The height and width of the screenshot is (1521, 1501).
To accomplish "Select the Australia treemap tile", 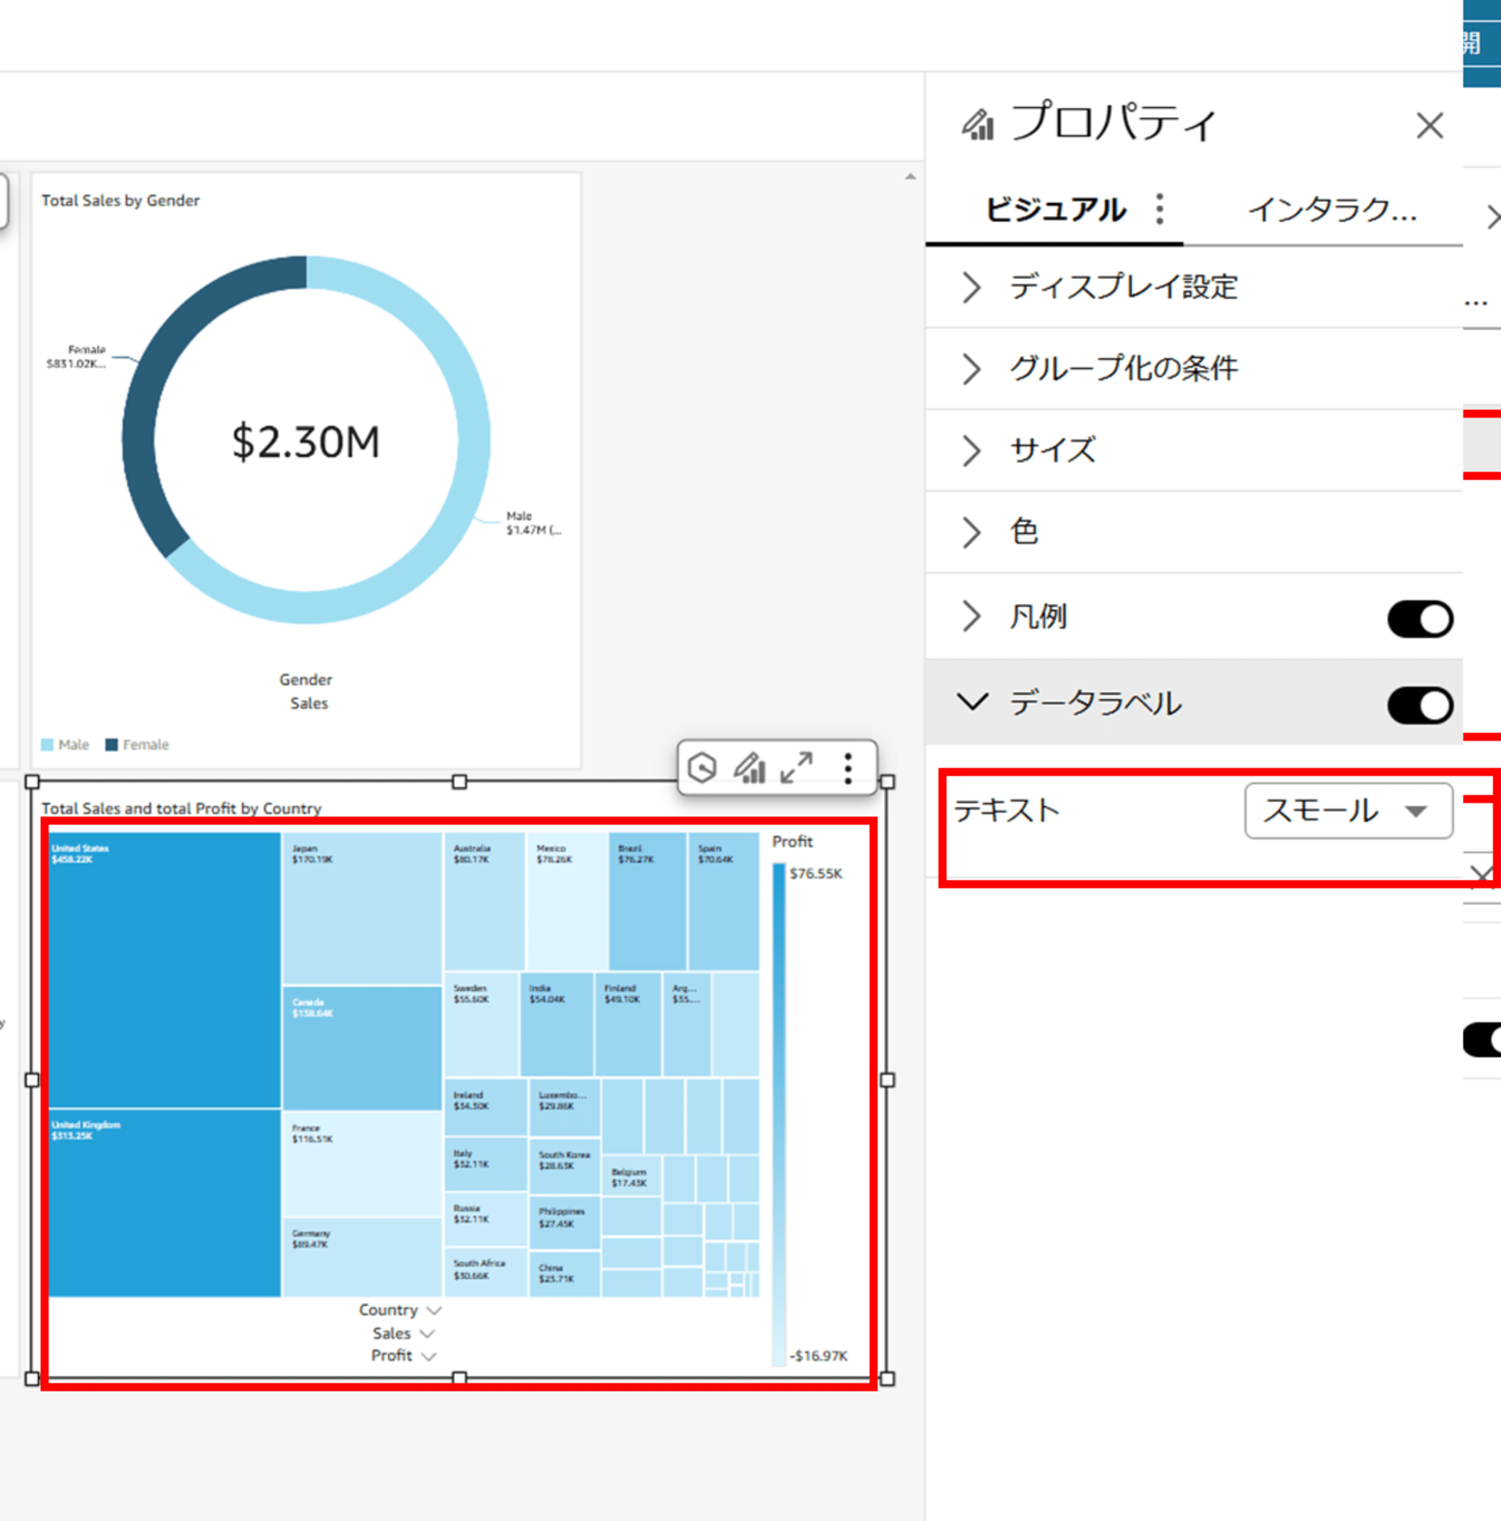I will (x=485, y=901).
